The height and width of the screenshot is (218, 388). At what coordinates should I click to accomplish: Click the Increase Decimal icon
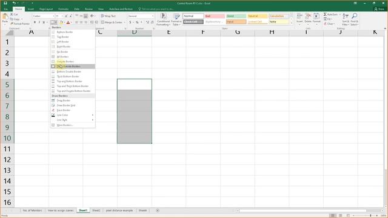(x=147, y=22)
